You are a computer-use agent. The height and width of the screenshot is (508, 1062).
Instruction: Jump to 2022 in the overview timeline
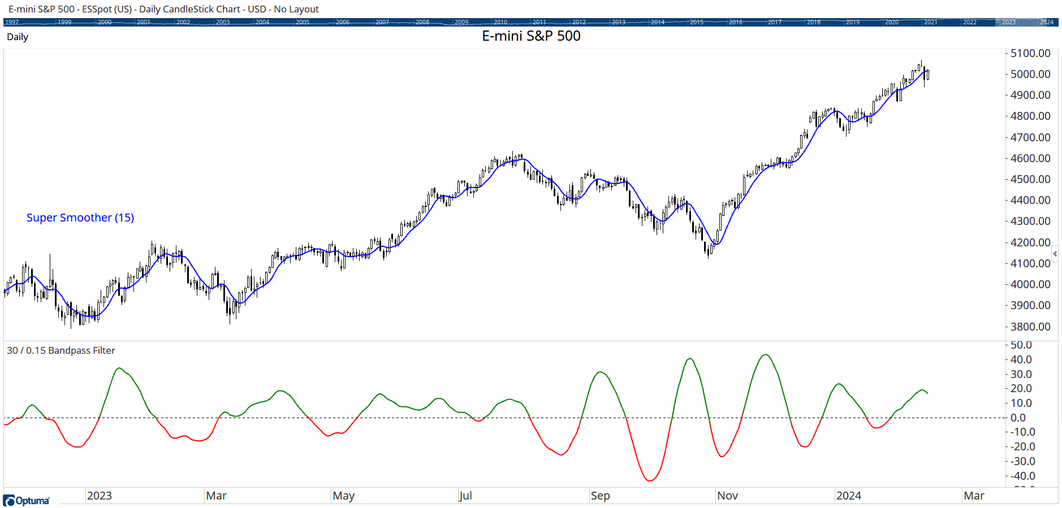(x=970, y=22)
